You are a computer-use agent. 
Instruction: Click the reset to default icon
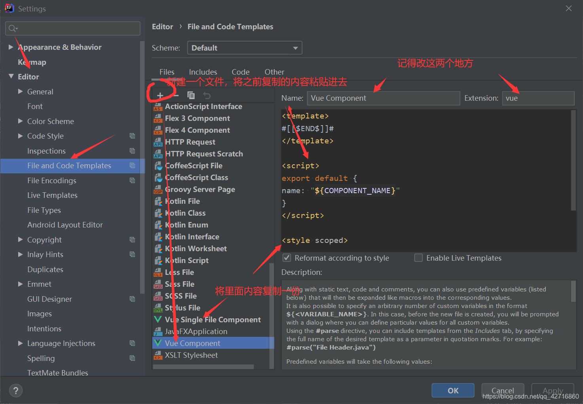coord(207,95)
